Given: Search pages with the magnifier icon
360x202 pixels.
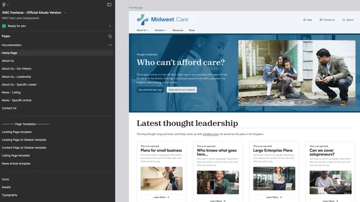Looking at the screenshot, I should coord(110,36).
